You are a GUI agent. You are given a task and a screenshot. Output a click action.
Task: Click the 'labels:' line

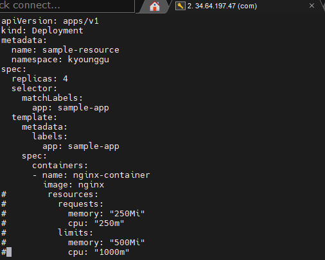click(49, 137)
